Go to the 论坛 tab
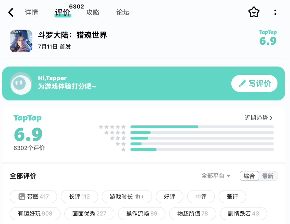Image resolution: width=290 pixels, height=224 pixels. pyautogui.click(x=123, y=12)
